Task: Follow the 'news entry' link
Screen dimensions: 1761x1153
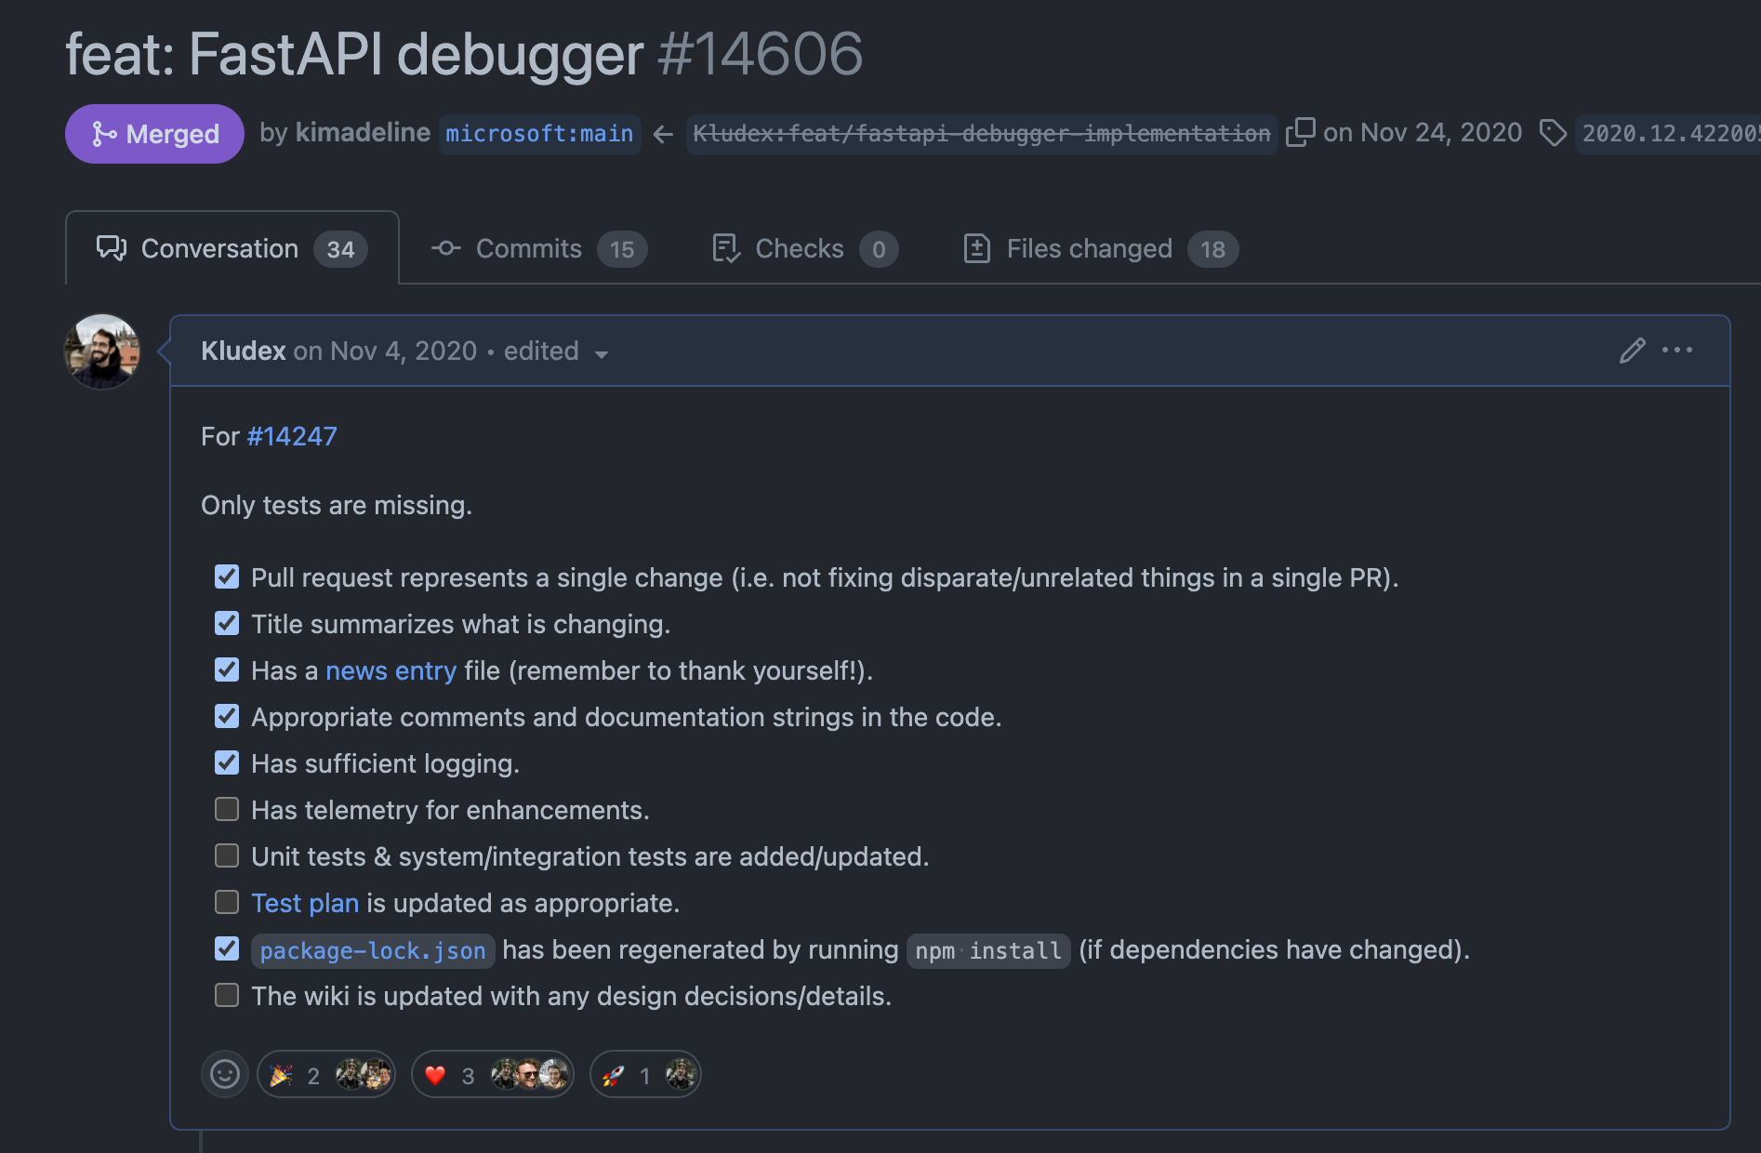Action: click(391, 670)
